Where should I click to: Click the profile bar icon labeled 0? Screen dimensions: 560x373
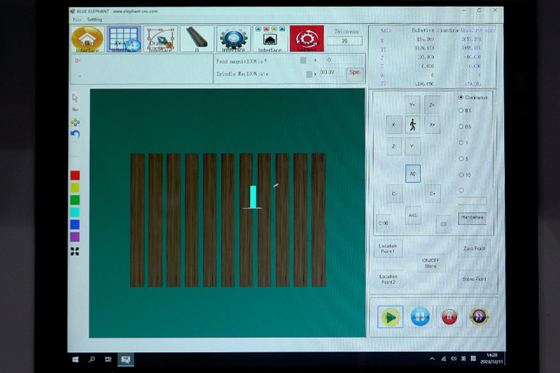click(x=197, y=39)
